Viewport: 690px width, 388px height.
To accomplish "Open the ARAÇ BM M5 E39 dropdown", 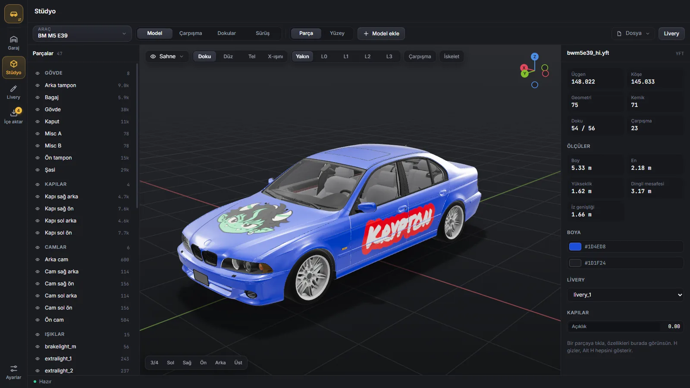I will point(82,34).
